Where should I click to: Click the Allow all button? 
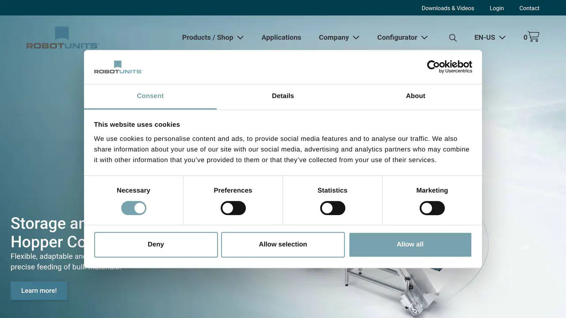pos(410,244)
